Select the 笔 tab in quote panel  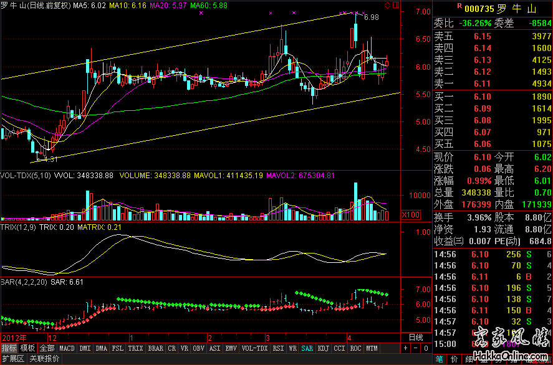click(440, 359)
